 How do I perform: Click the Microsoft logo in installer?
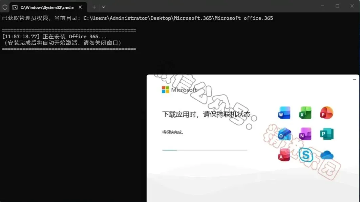[x=179, y=89]
